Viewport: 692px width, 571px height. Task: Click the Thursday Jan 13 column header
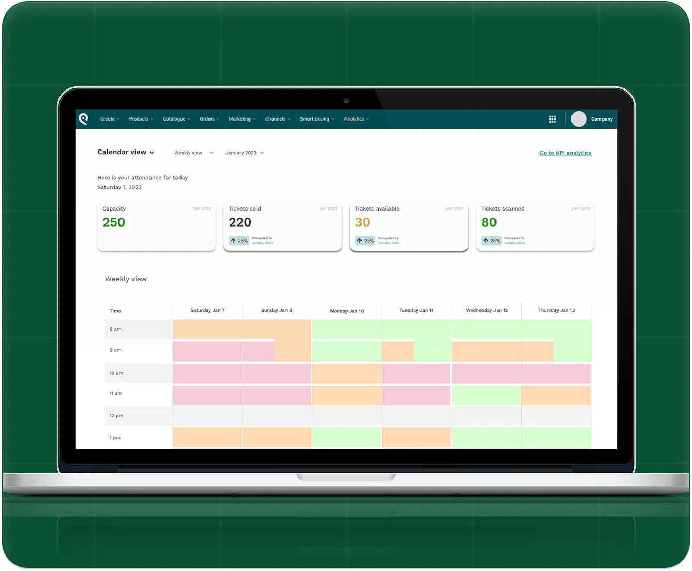tap(556, 310)
